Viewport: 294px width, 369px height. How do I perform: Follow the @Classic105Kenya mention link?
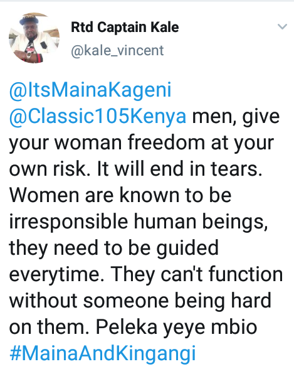(98, 117)
